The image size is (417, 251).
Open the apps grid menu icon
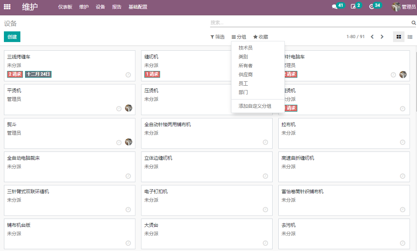(x=7, y=7)
